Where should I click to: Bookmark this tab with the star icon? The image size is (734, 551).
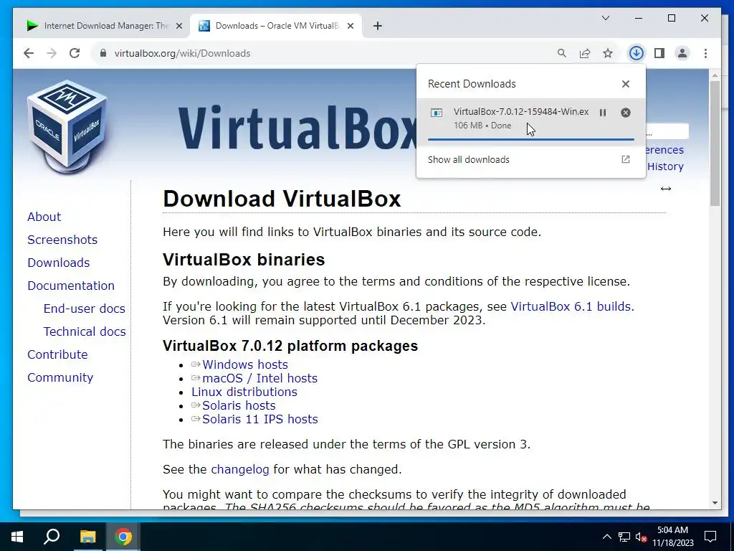[608, 53]
